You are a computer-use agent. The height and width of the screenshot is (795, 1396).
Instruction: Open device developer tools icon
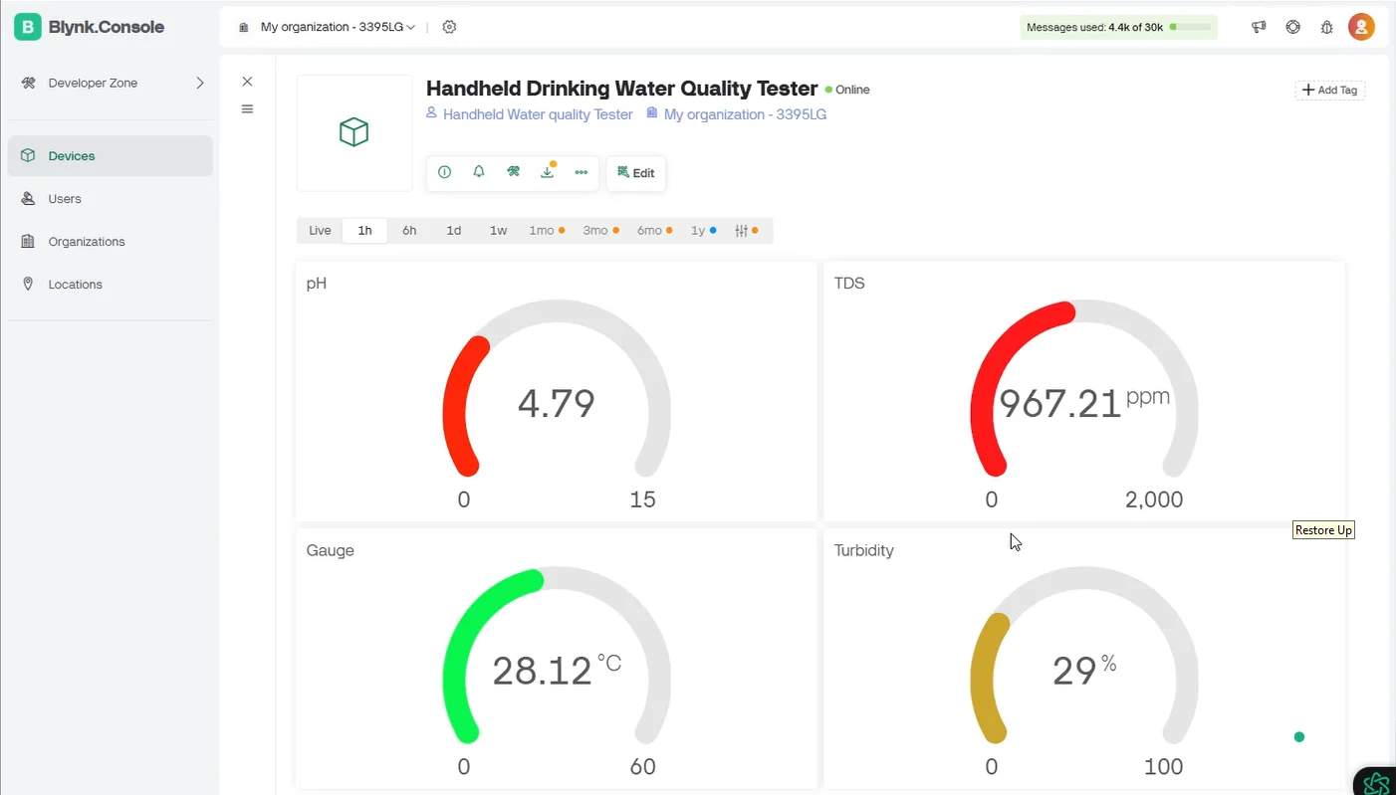(513, 172)
